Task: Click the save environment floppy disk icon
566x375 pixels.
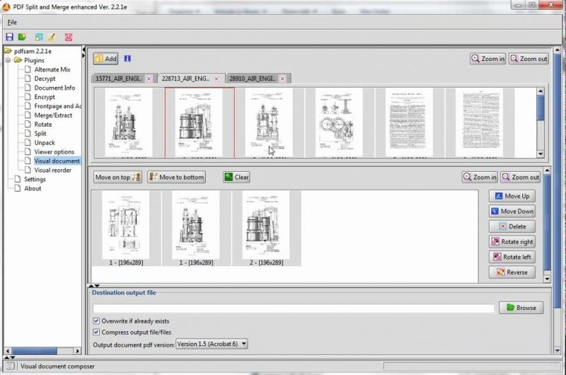Action: click(x=9, y=37)
